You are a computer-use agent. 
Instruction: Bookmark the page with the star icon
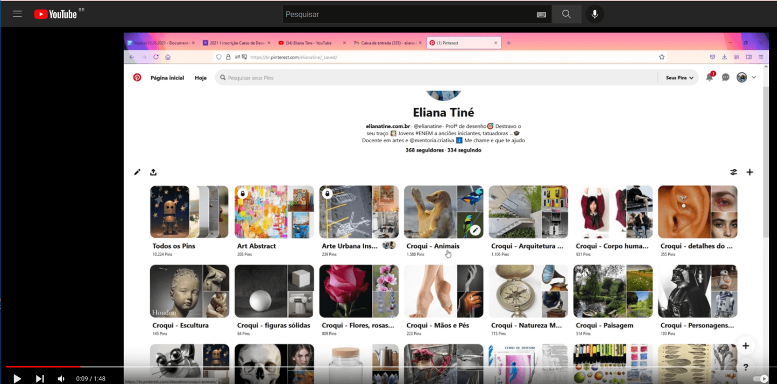coord(662,57)
